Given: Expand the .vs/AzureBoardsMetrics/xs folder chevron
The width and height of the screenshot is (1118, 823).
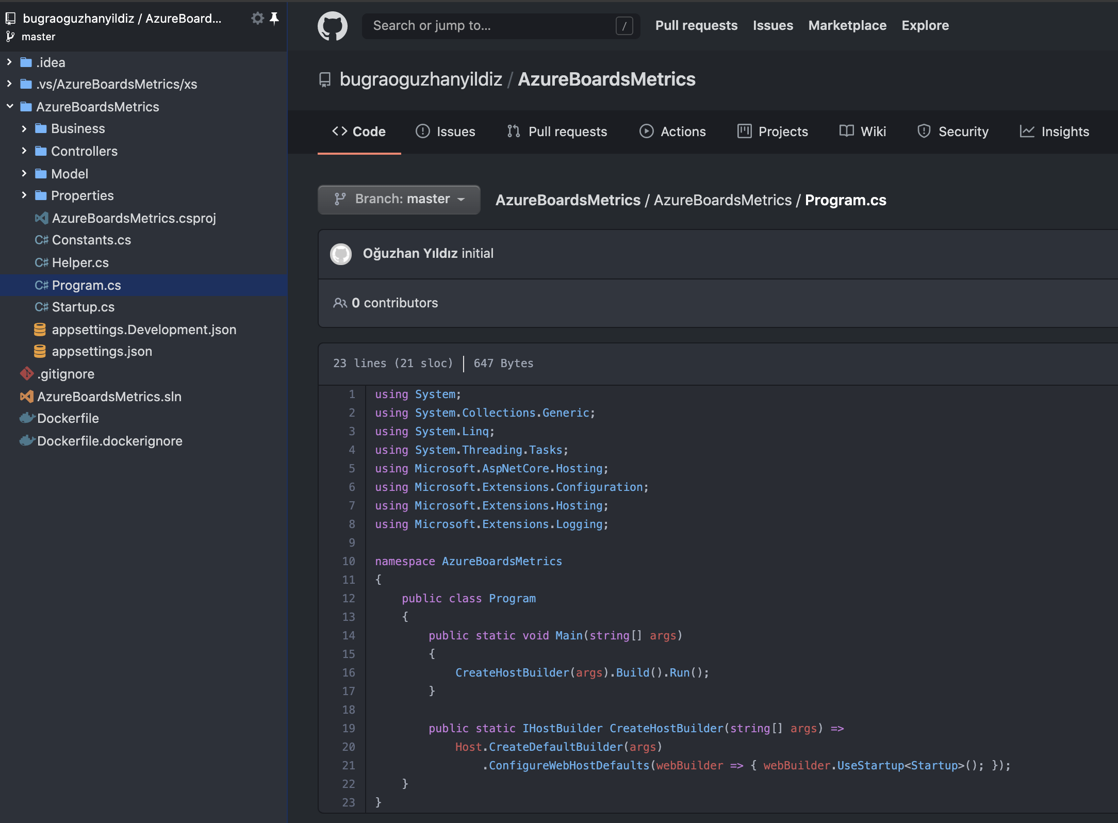Looking at the screenshot, I should click(x=9, y=84).
